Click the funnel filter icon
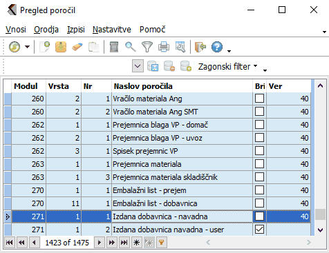The width and height of the screenshot is (329, 253). click(147, 47)
